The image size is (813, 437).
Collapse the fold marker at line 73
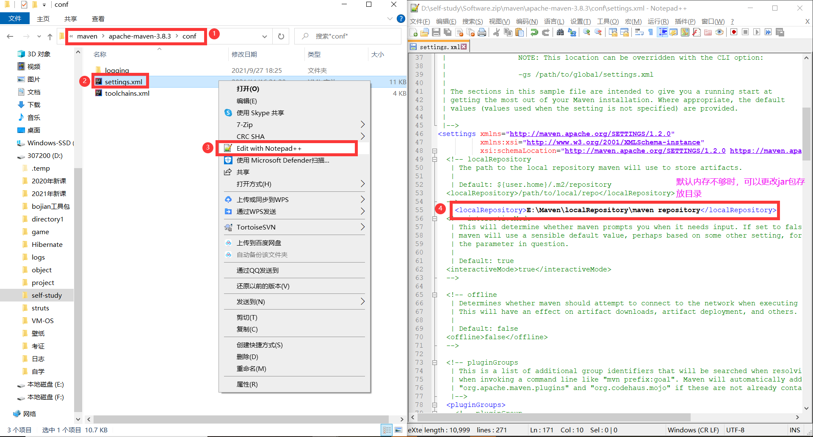[x=434, y=362]
